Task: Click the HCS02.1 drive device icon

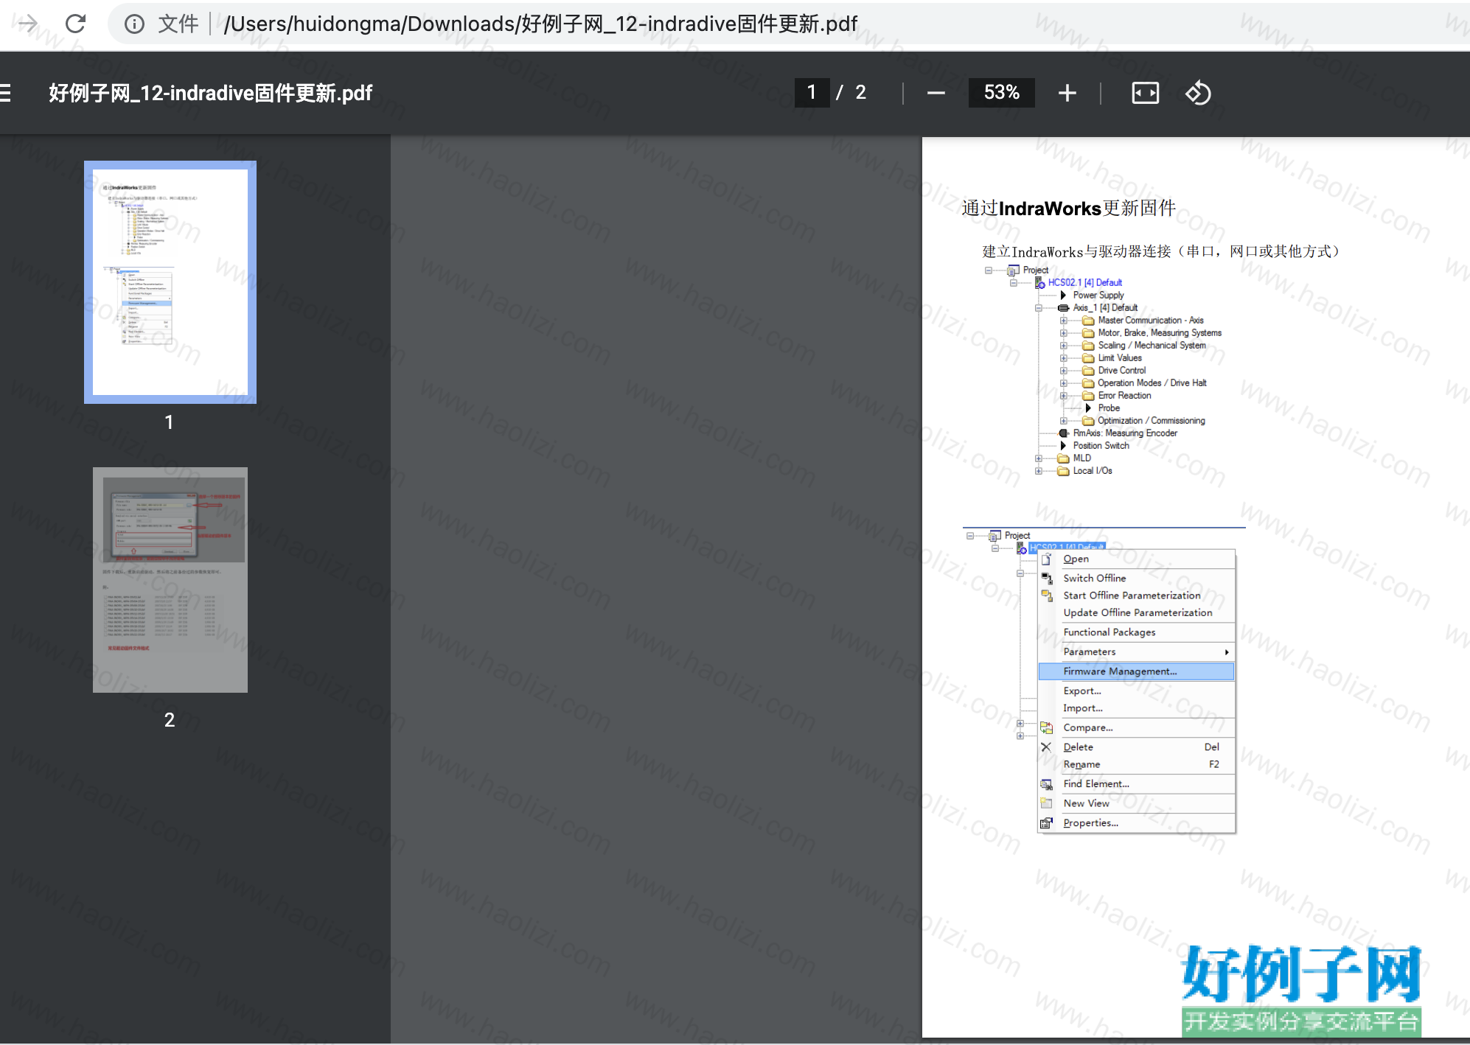Action: (x=1039, y=283)
